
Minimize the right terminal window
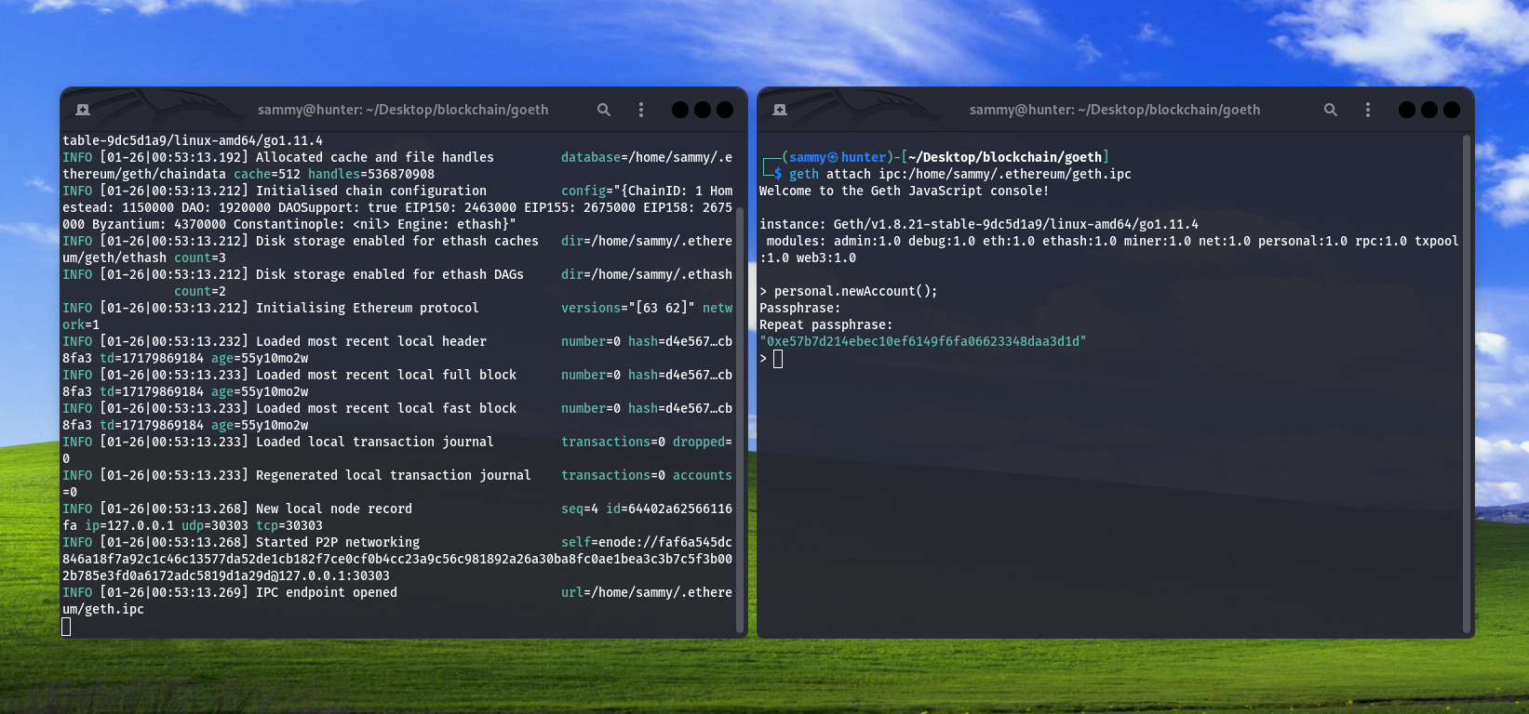[1407, 110]
